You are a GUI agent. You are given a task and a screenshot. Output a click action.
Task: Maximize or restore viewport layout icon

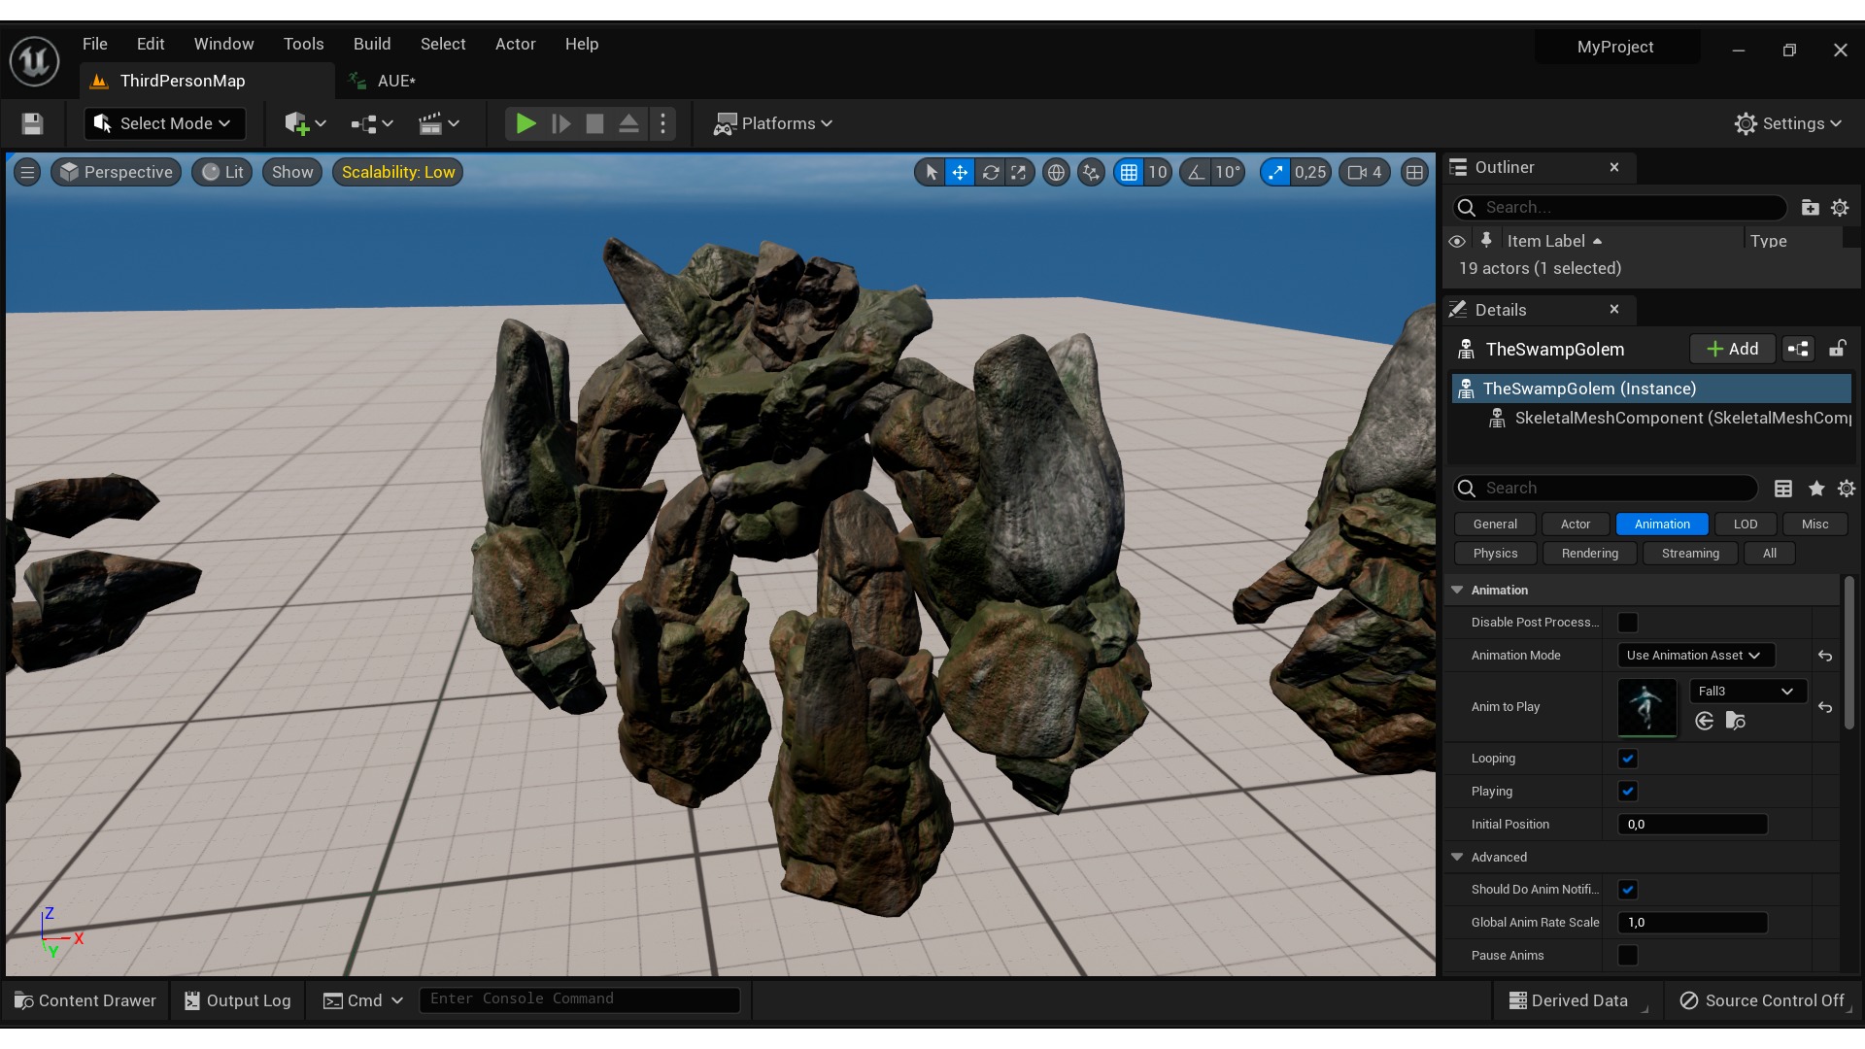point(1414,172)
